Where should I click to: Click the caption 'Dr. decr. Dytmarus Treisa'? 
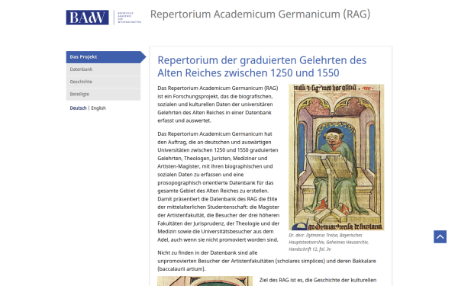(328, 243)
